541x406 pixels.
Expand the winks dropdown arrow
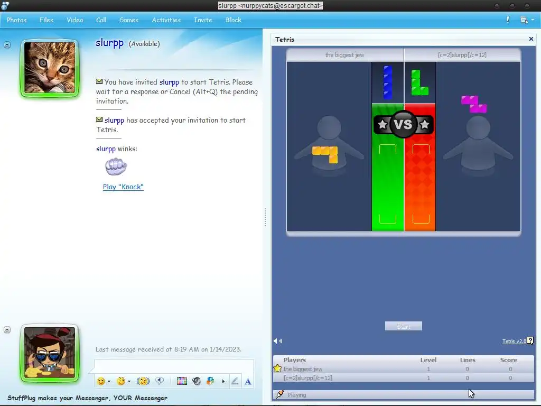[129, 382]
